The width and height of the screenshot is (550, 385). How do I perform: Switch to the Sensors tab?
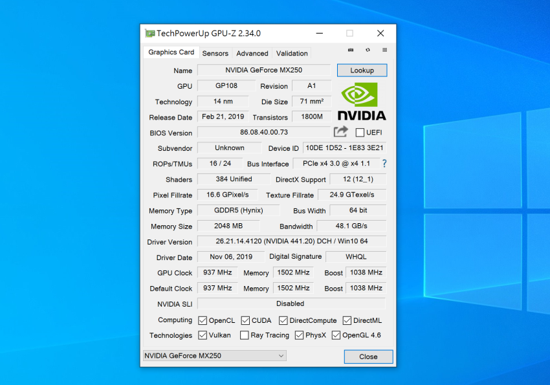coord(215,53)
